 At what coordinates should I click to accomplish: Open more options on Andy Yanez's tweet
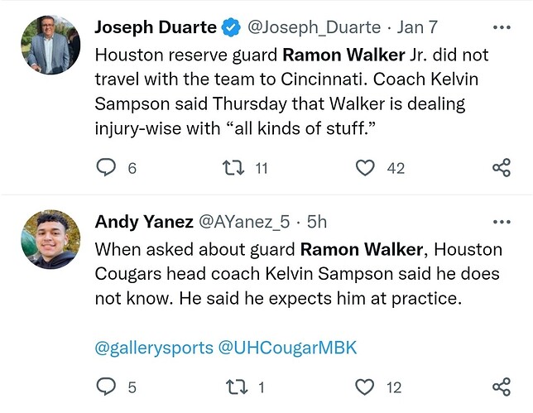(x=502, y=222)
